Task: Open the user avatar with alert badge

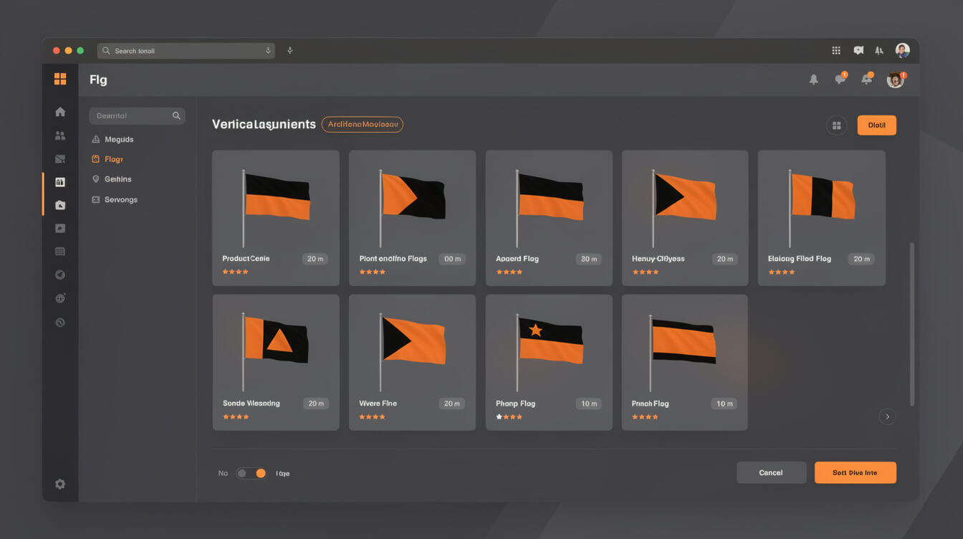Action: (896, 80)
